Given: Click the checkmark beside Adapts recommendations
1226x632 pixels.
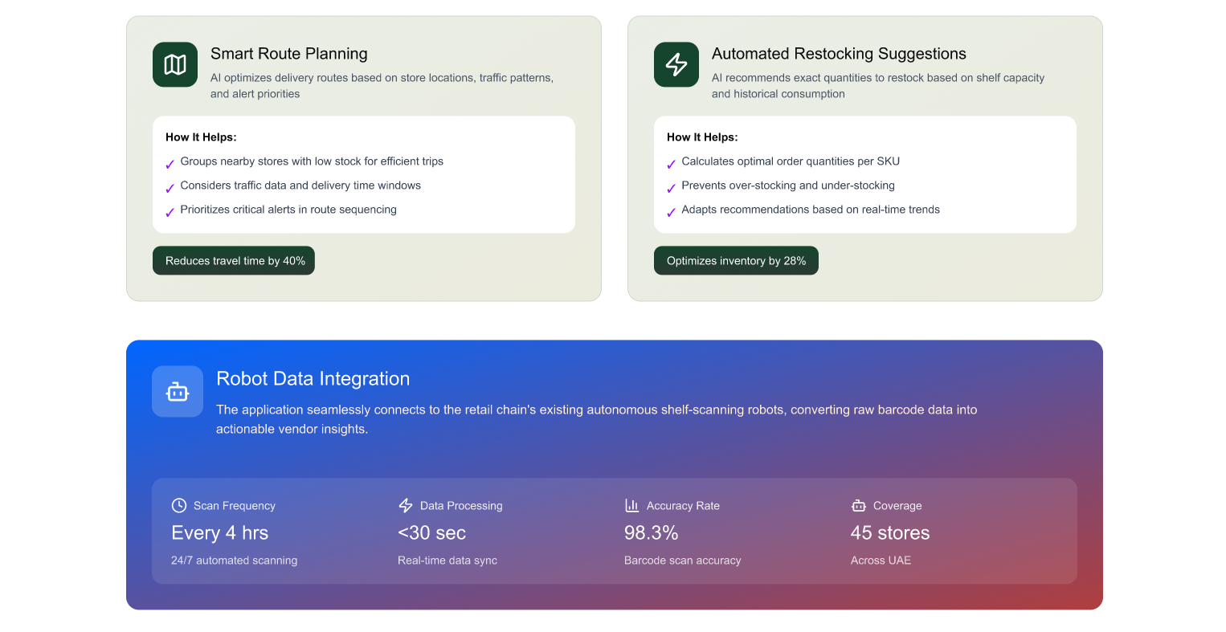Looking at the screenshot, I should pos(671,213).
